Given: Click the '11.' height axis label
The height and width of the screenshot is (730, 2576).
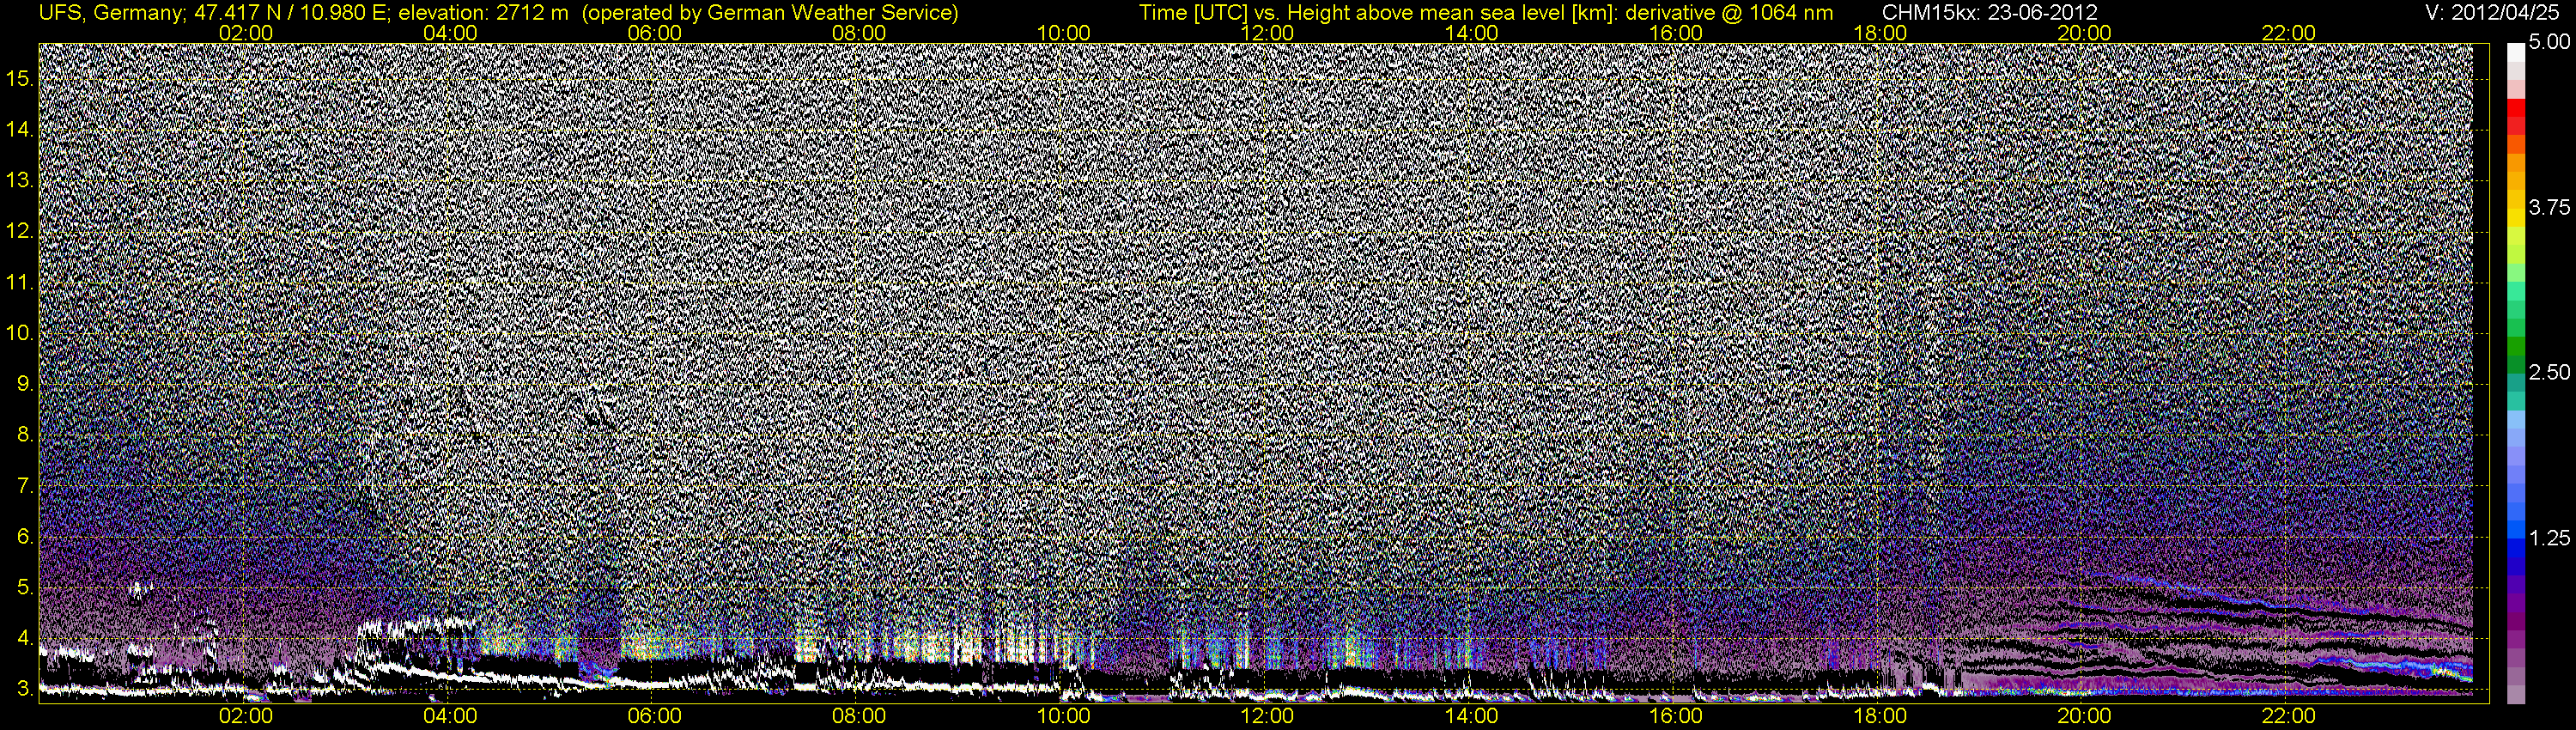Looking at the screenshot, I should pos(21,283).
